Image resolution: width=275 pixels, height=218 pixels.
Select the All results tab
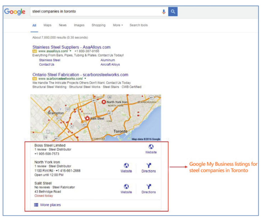pos(34,25)
